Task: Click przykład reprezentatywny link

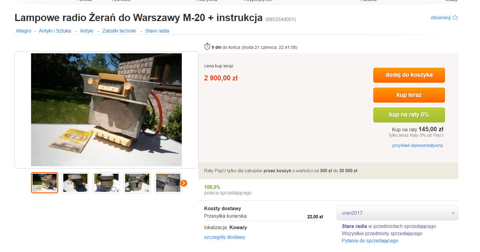Action: pos(418,145)
